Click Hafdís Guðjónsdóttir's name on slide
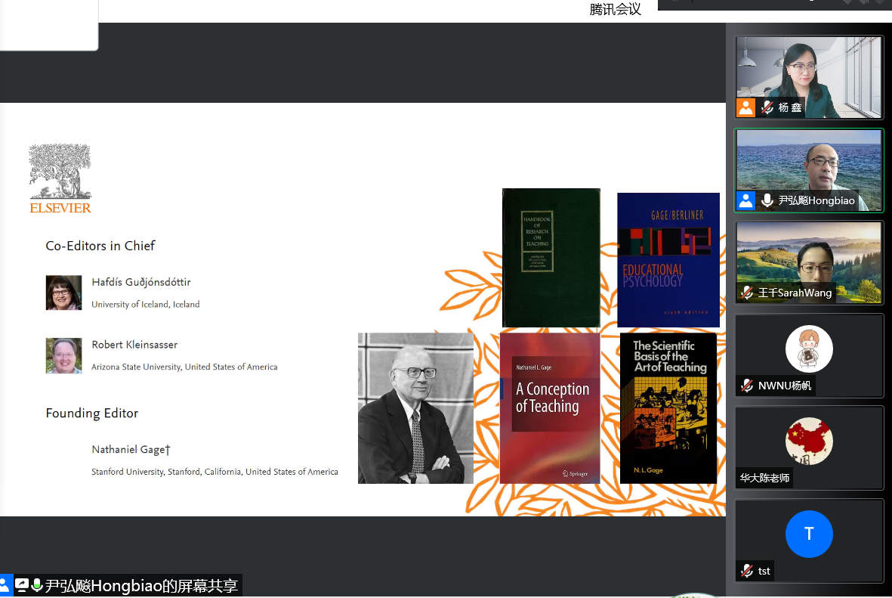The image size is (892, 598). point(141,282)
